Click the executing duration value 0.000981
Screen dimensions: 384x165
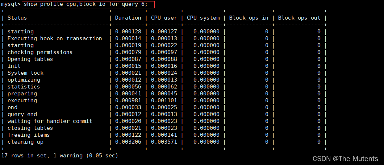coord(128,100)
